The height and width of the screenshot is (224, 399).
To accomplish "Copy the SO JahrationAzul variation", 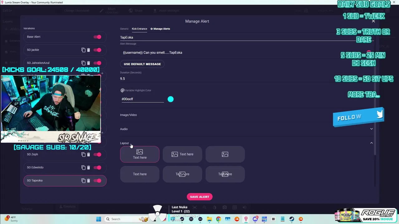I will [83, 63].
